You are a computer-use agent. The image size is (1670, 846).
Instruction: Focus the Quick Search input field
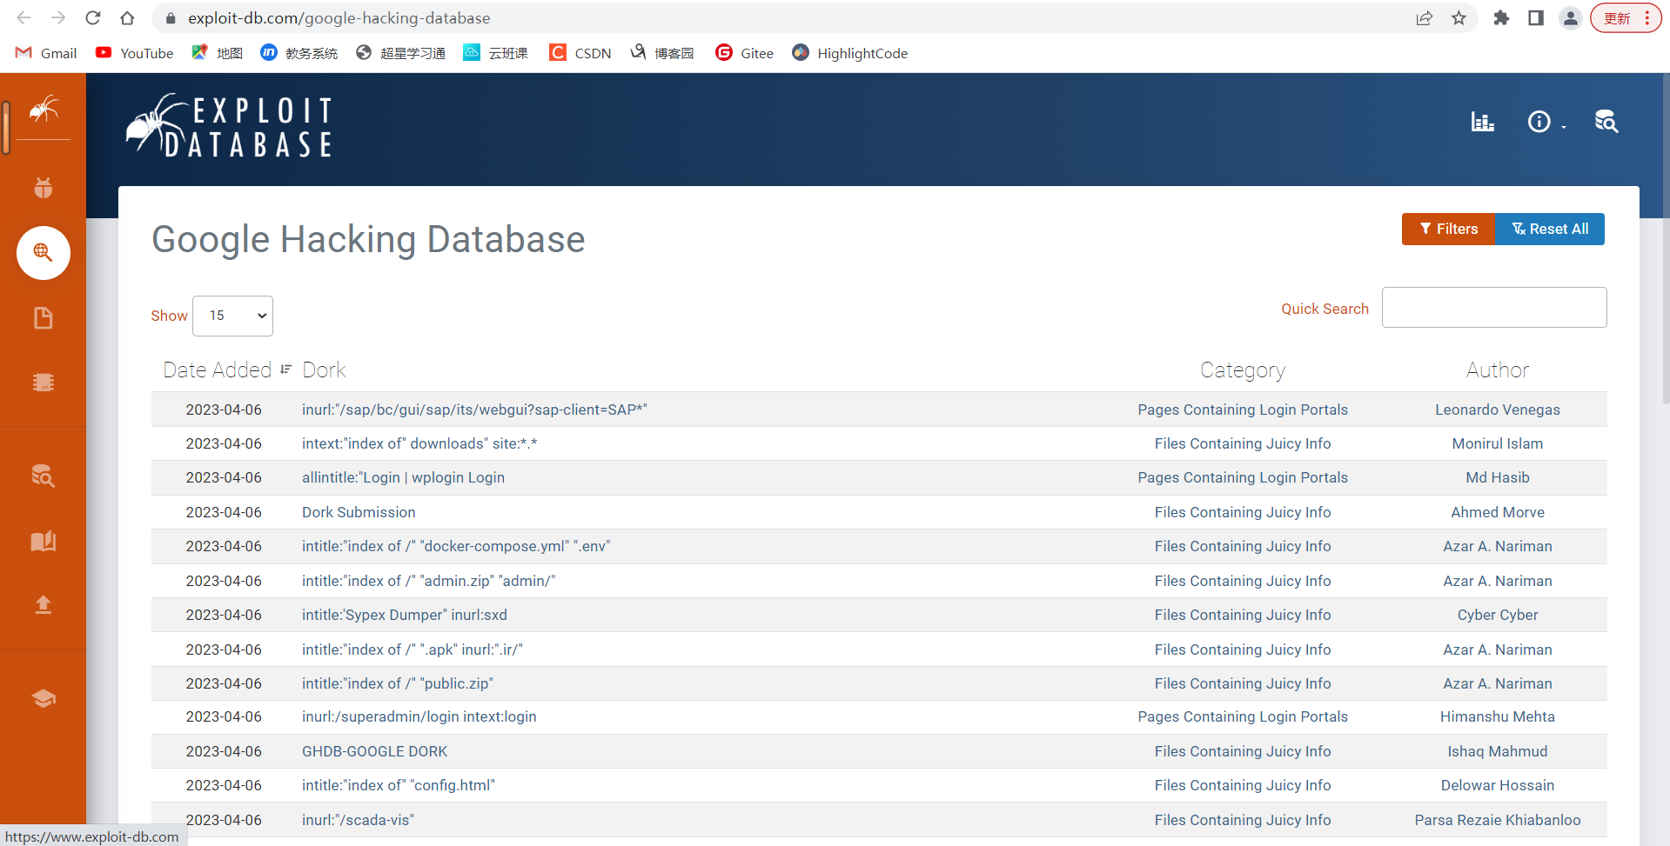(x=1493, y=308)
